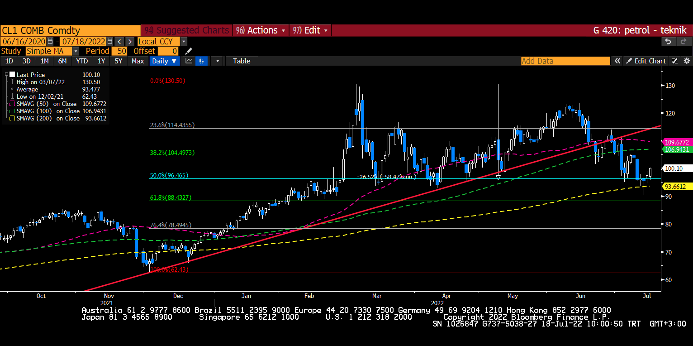Click 61.8%(88.4327) Fibonacci label
The image size is (693, 346).
point(171,197)
